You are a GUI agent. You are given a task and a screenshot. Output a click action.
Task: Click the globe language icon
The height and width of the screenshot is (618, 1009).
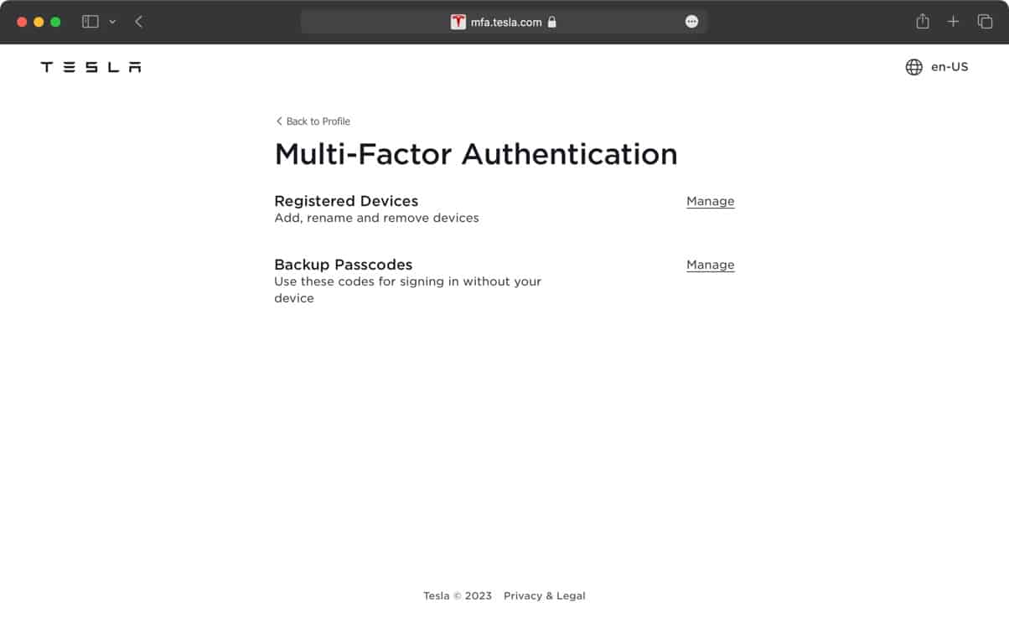pyautogui.click(x=914, y=67)
